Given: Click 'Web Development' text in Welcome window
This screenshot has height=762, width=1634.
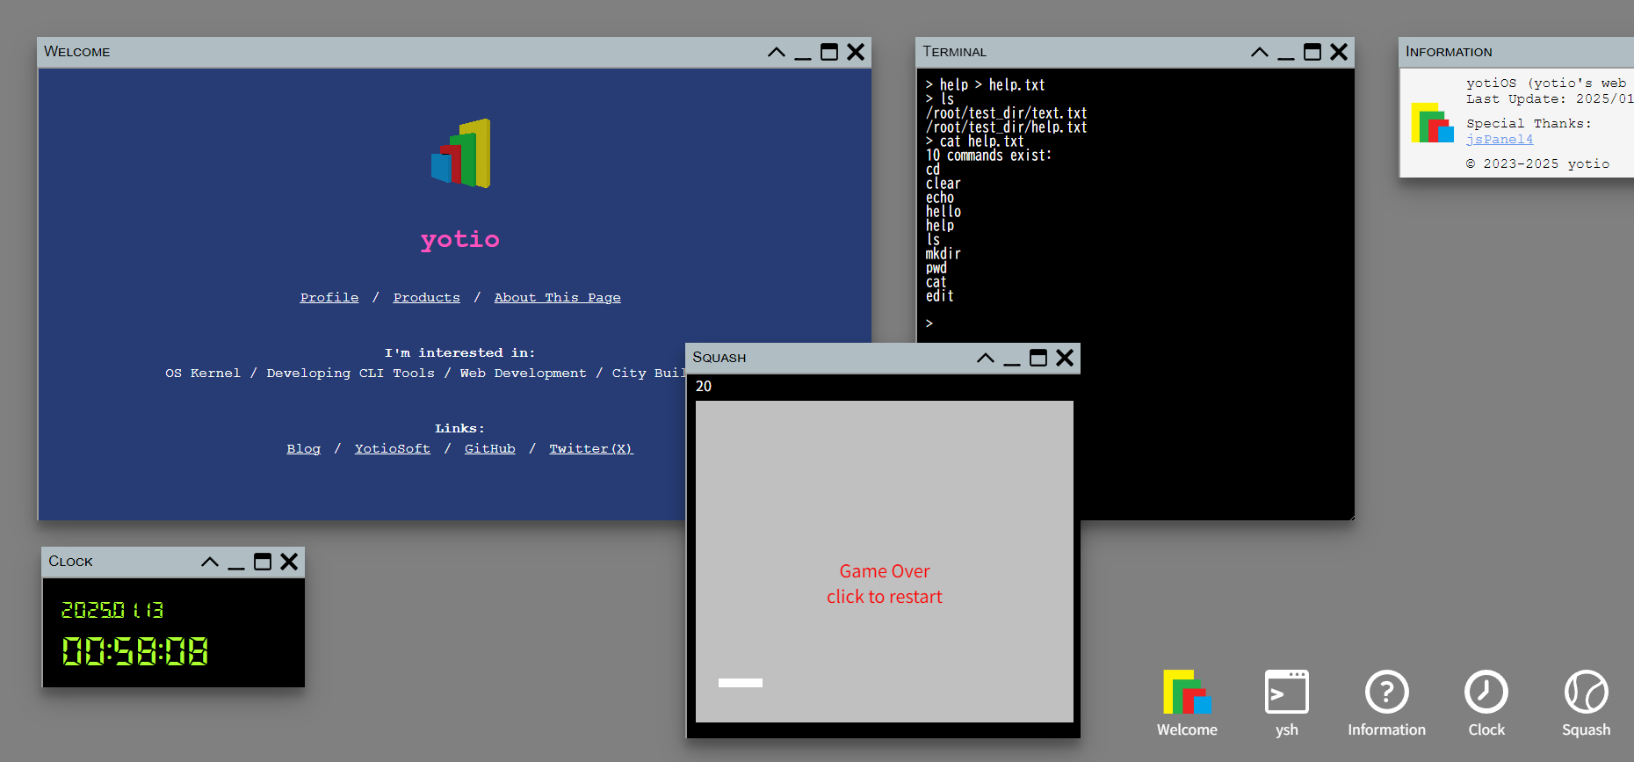Looking at the screenshot, I should pos(523,374).
